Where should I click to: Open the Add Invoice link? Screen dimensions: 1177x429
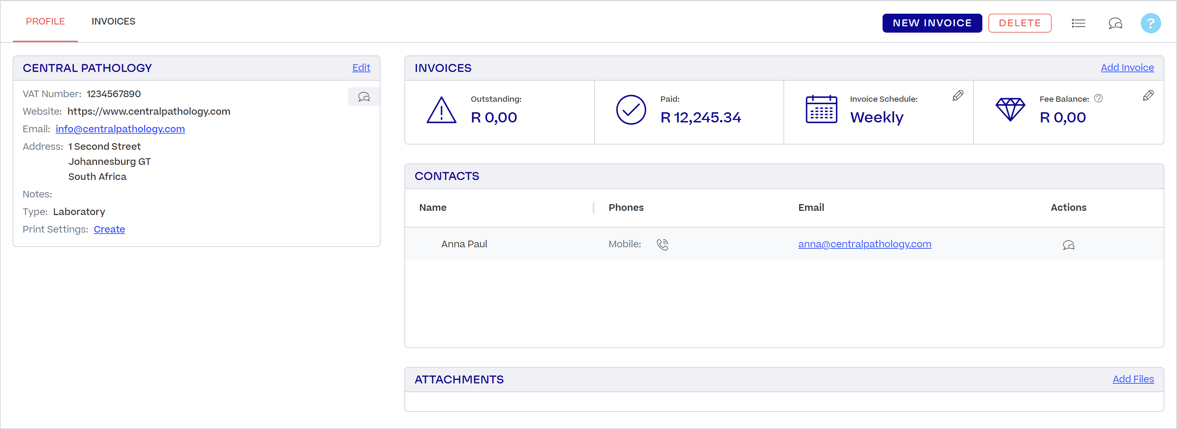click(x=1127, y=68)
